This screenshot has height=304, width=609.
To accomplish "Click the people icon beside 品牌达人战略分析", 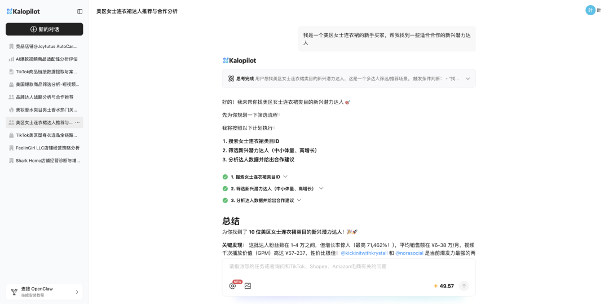I will [x=11, y=97].
